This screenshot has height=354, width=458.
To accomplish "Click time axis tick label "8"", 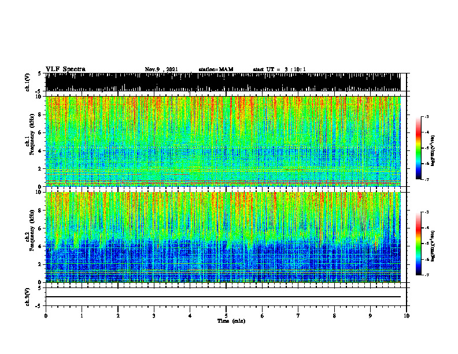I will click(334, 316).
